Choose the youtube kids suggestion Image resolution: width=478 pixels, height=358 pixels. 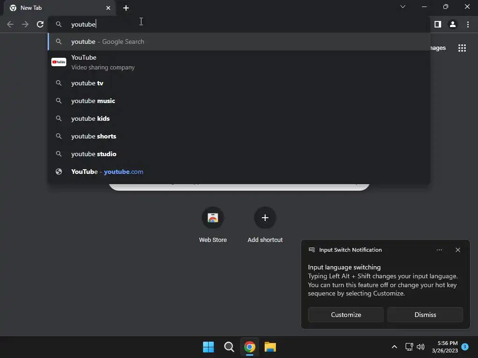[x=239, y=118]
